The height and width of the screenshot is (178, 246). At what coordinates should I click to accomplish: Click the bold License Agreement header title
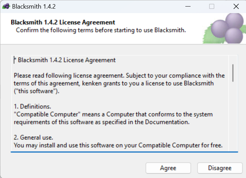click(63, 22)
